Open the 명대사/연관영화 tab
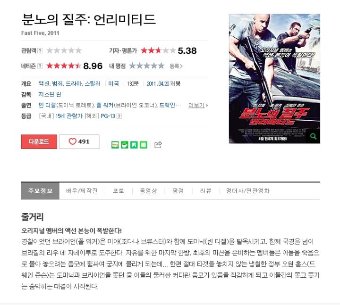Screen dimensions: 340x305 tap(248, 191)
